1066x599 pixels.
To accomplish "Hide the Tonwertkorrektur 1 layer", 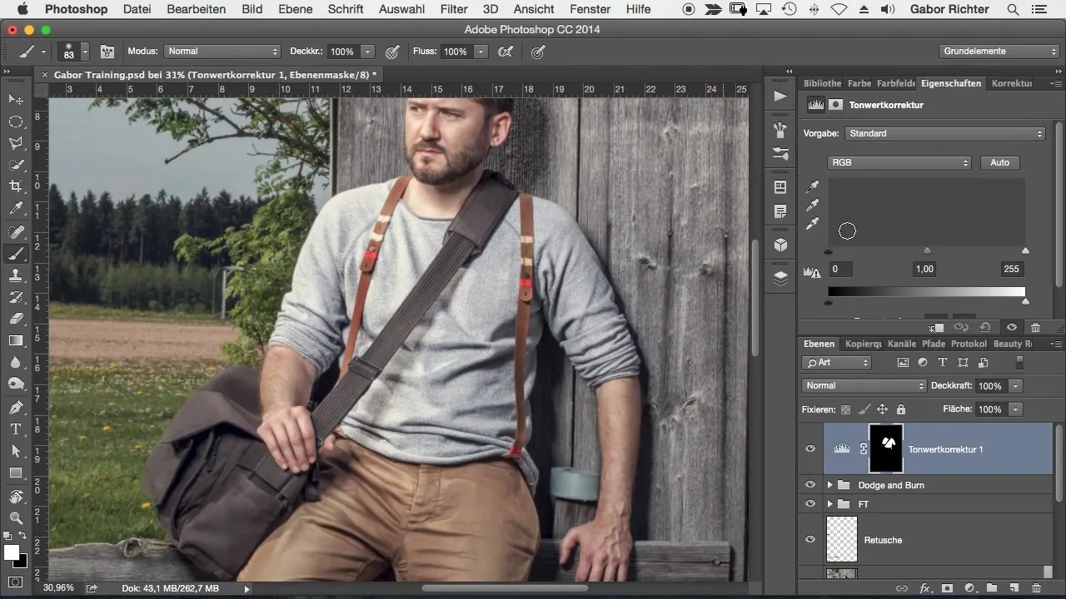I will (x=810, y=449).
